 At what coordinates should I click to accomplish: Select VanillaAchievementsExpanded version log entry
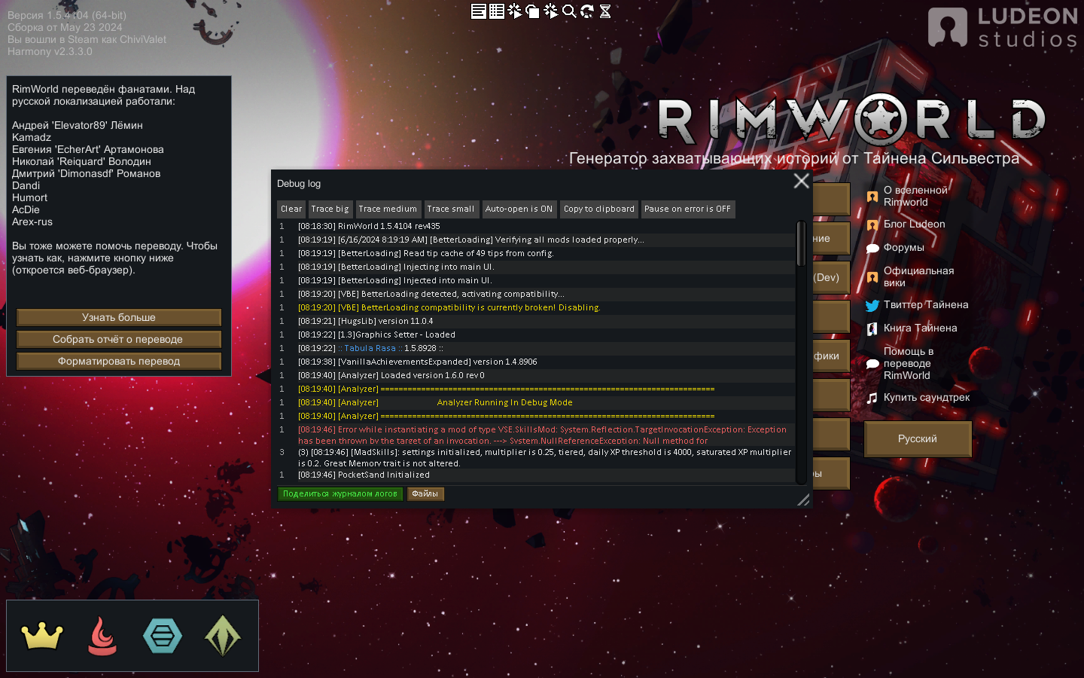536,362
